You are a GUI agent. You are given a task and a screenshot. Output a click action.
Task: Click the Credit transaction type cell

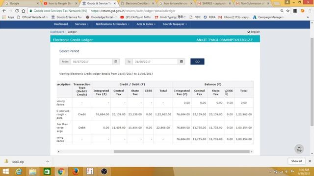pos(82,114)
